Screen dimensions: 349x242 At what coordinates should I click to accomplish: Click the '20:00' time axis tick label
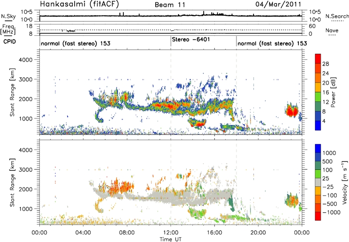click(x=258, y=233)
